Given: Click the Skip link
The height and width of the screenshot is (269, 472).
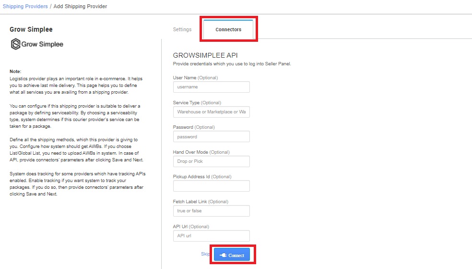Looking at the screenshot, I should 205,254.
